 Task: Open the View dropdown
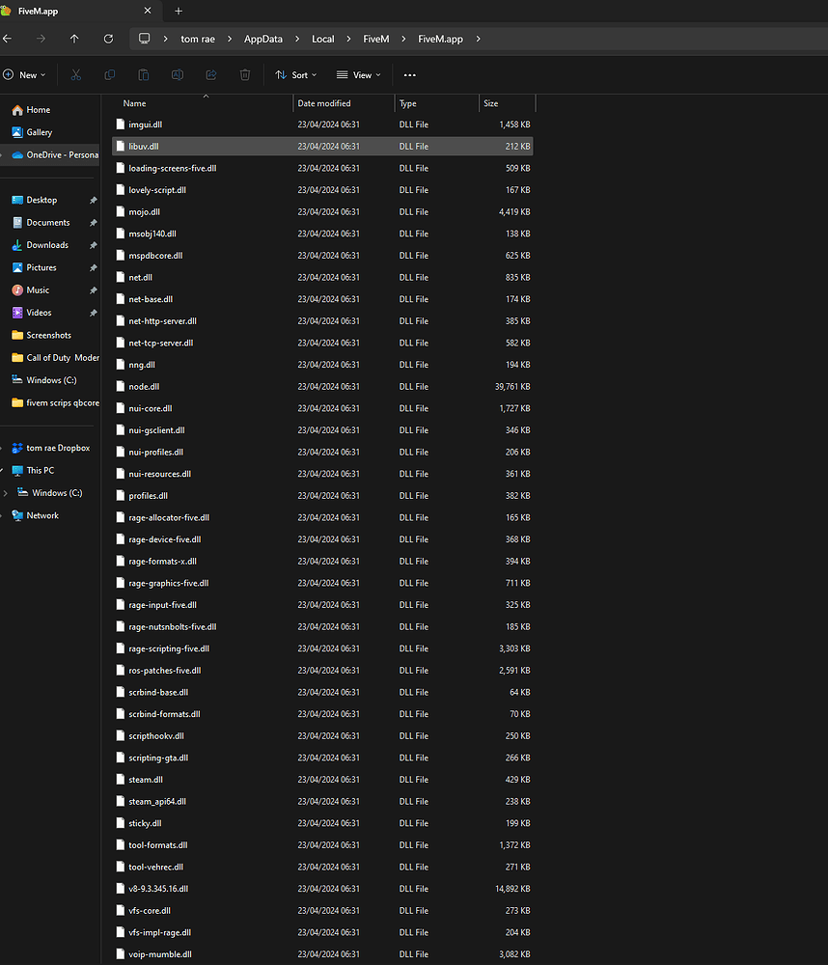coord(358,74)
